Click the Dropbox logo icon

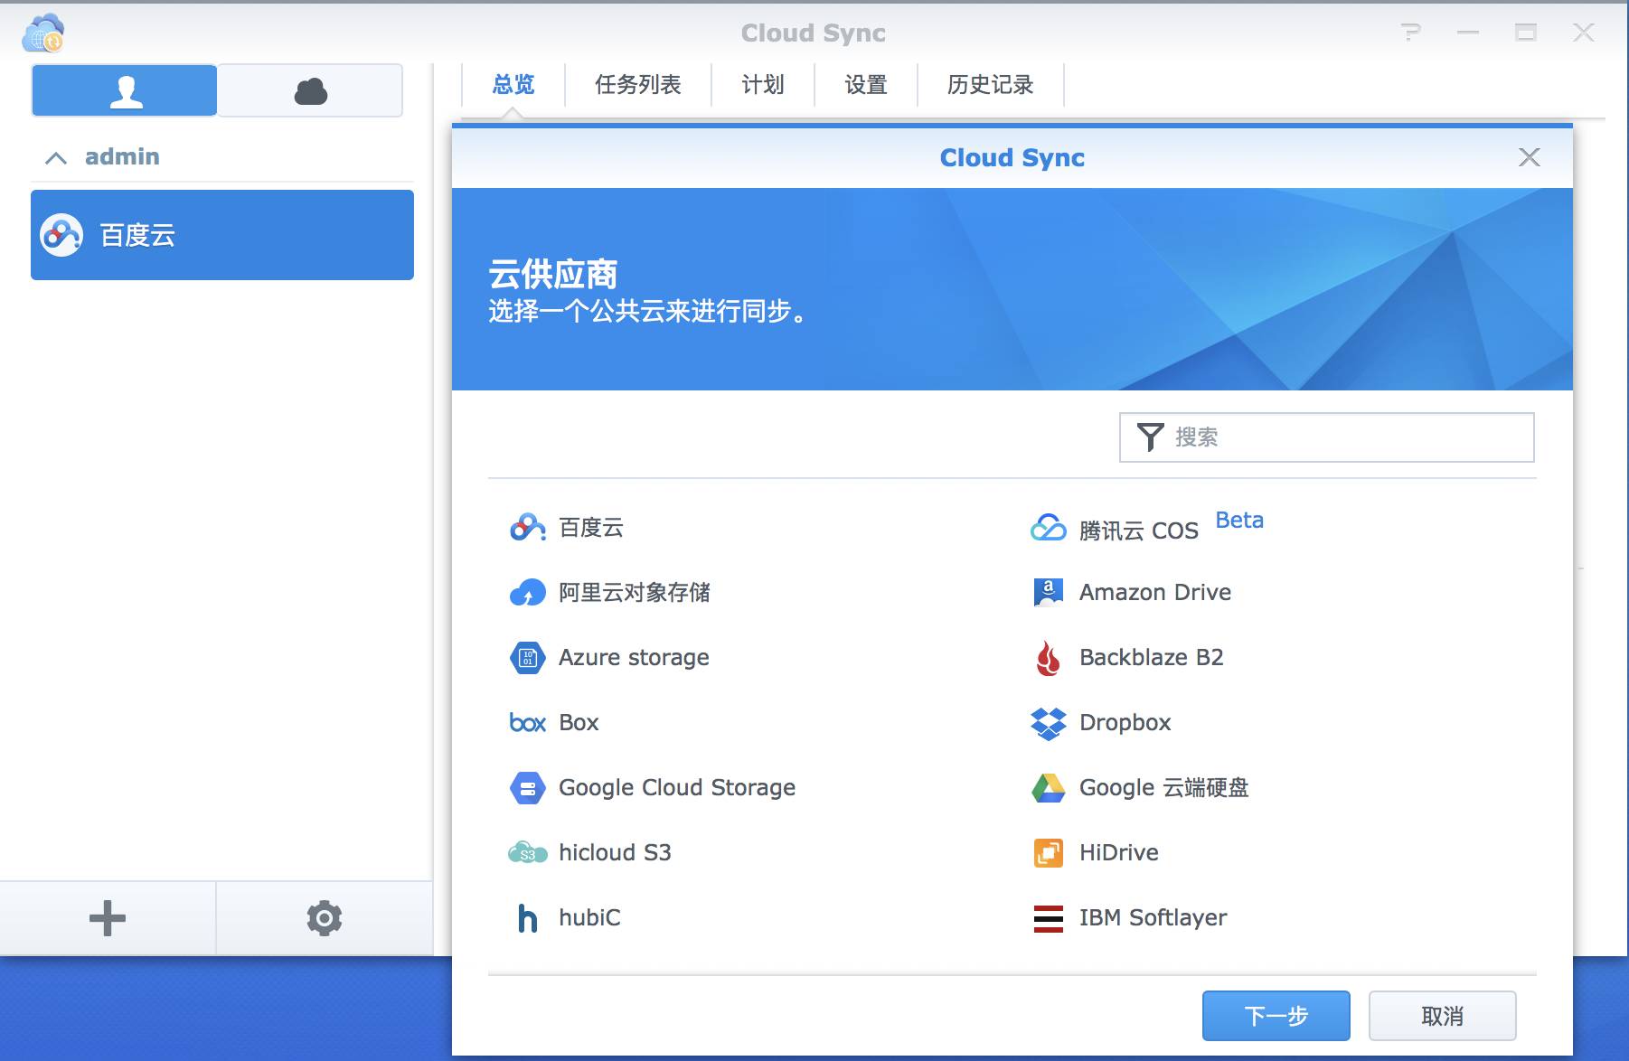[1049, 722]
